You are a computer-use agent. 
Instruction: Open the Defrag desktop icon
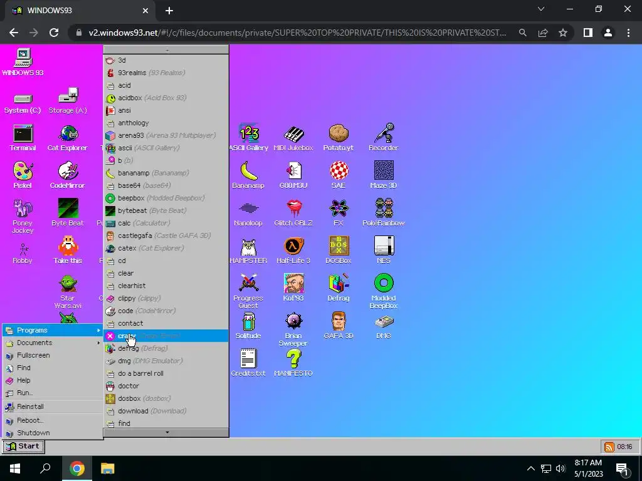coord(339,288)
